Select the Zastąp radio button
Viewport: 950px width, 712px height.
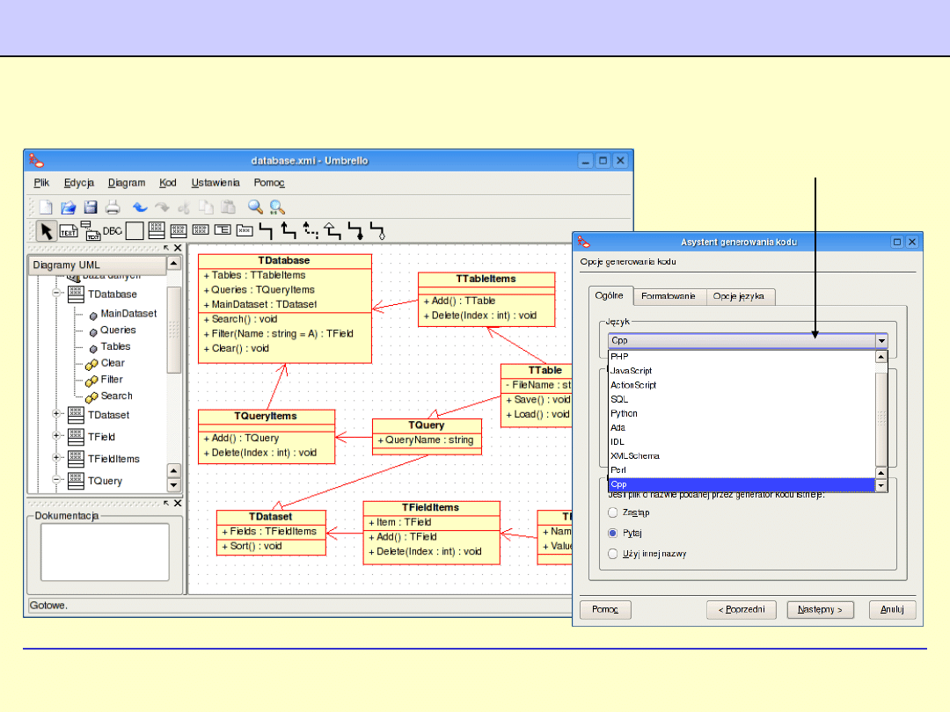coord(613,512)
